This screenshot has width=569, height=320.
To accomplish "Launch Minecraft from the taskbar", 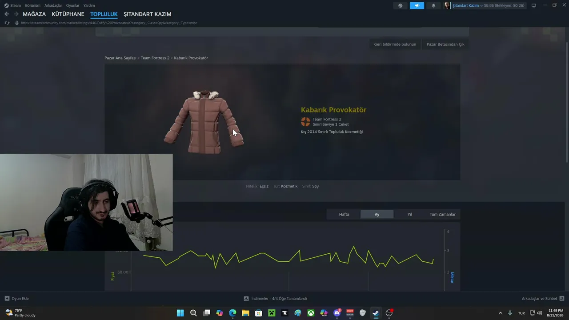I will coord(272,313).
